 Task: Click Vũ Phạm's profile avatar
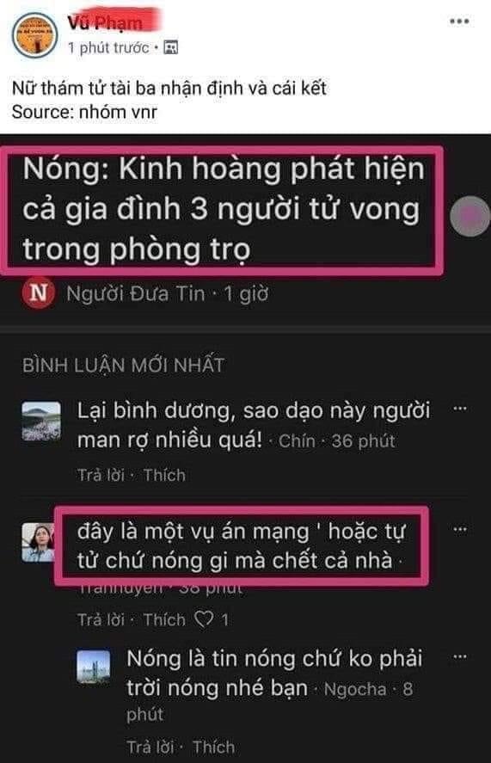point(35,35)
